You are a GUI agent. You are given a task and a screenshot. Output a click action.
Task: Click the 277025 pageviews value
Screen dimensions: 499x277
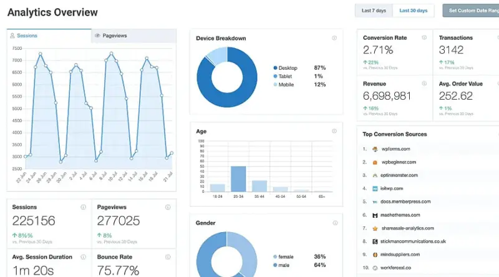[x=119, y=221]
